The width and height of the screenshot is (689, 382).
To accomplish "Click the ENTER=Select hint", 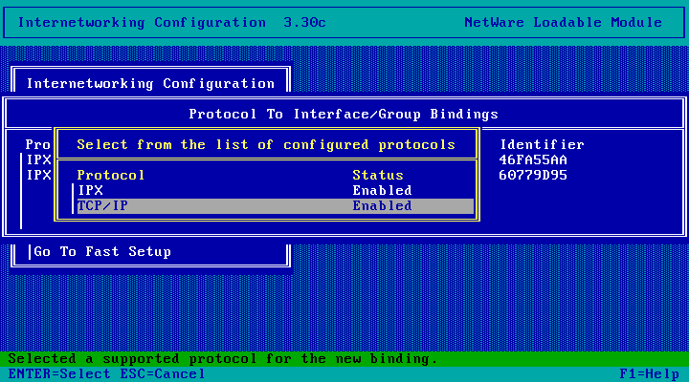I will [59, 374].
